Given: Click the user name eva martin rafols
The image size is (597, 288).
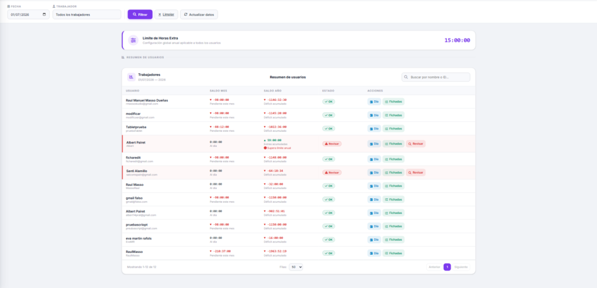Looking at the screenshot, I should pos(139,238).
